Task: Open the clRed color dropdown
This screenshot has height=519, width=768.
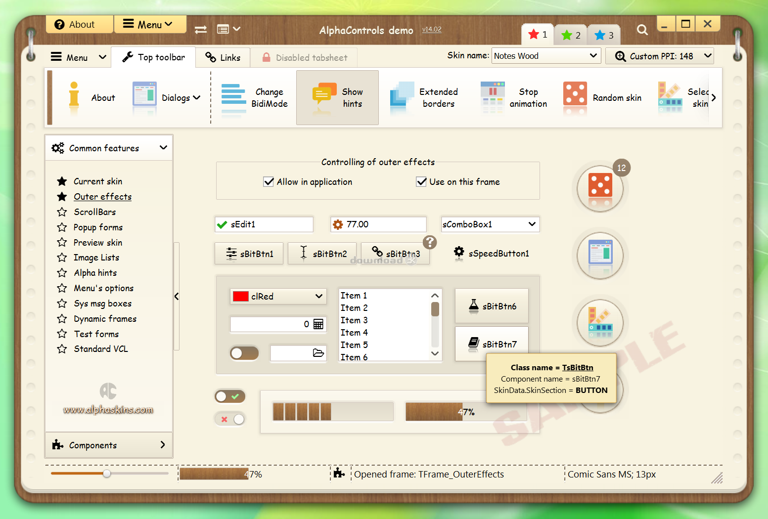Action: point(319,296)
